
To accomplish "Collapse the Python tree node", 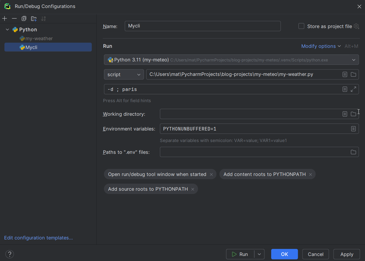I will pos(7,30).
